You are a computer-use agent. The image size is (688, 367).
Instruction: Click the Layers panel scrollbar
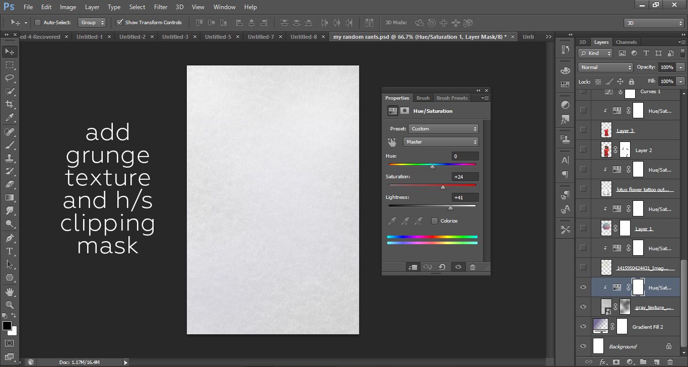point(683,302)
